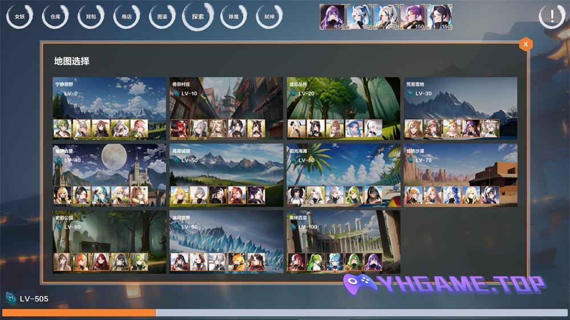Open the 商店 shop button
This screenshot has width=570, height=320.
pos(126,17)
